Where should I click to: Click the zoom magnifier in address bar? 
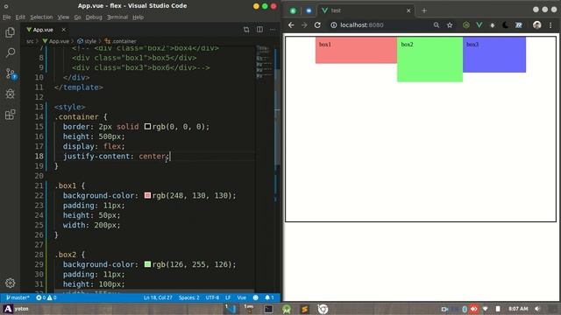437,25
